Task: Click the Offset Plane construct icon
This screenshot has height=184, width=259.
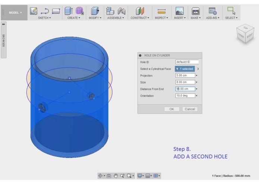Action: click(140, 11)
